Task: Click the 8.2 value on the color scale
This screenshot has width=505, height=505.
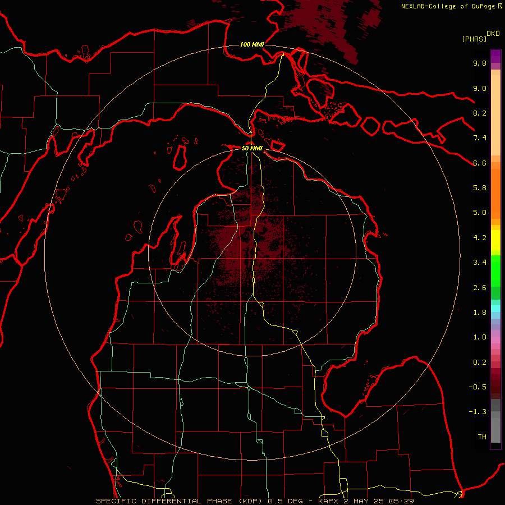Action: [480, 113]
